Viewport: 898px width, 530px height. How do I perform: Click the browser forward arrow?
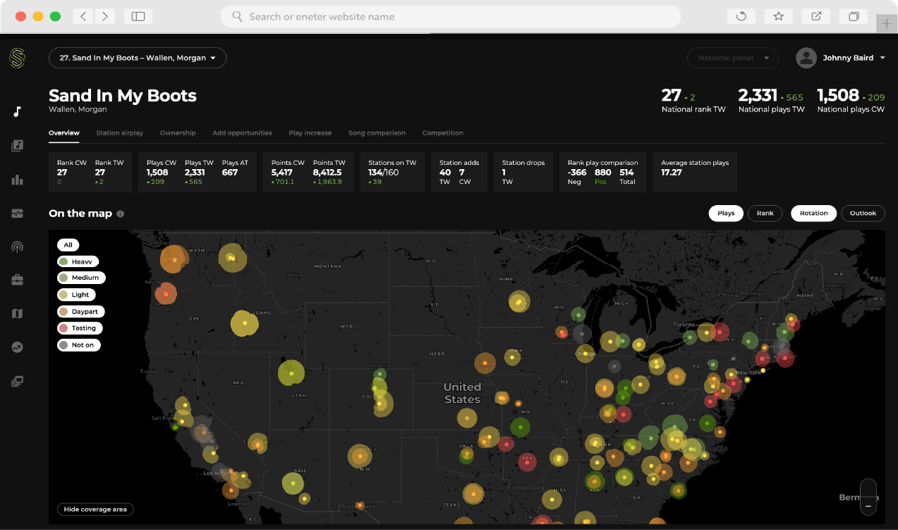coord(105,16)
